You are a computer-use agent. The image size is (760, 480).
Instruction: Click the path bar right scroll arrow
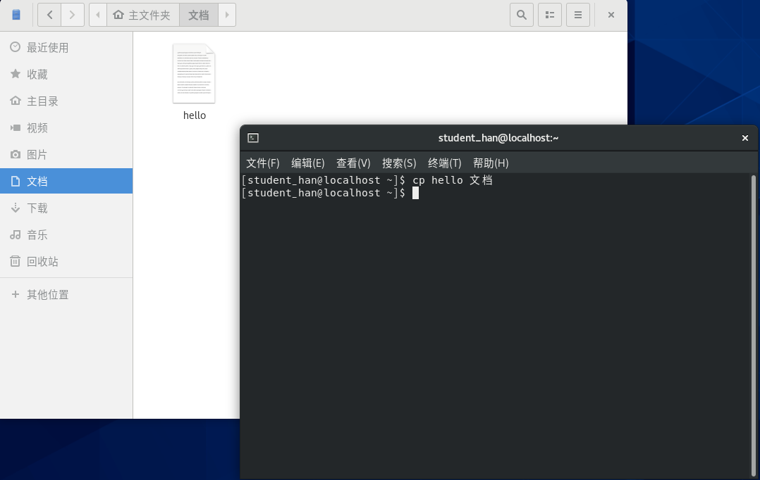pos(227,15)
